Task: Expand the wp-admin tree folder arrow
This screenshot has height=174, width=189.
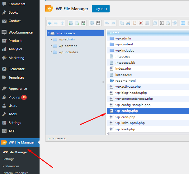Action: point(51,39)
